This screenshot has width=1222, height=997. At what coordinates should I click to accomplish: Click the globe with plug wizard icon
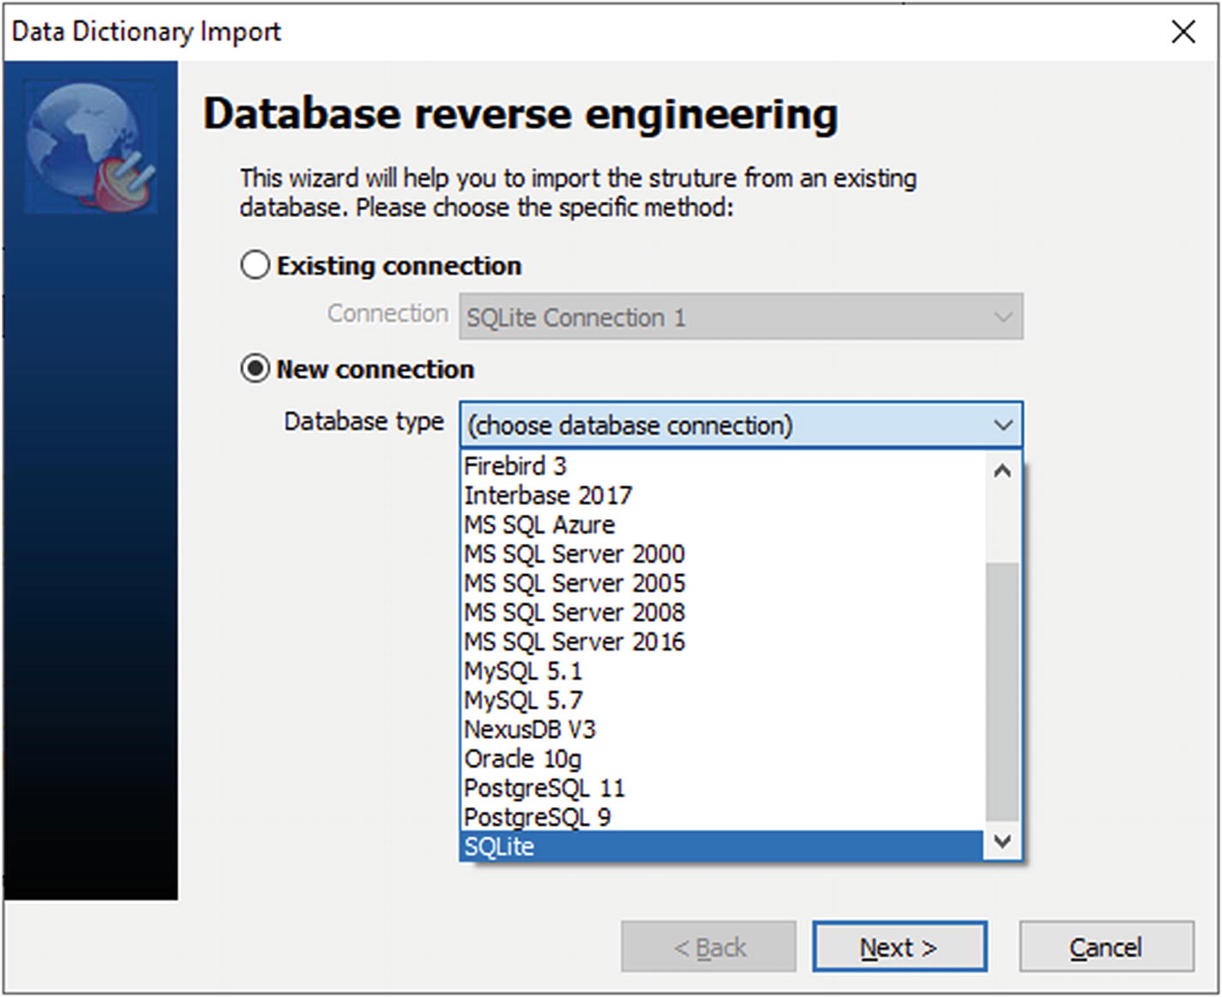(90, 147)
